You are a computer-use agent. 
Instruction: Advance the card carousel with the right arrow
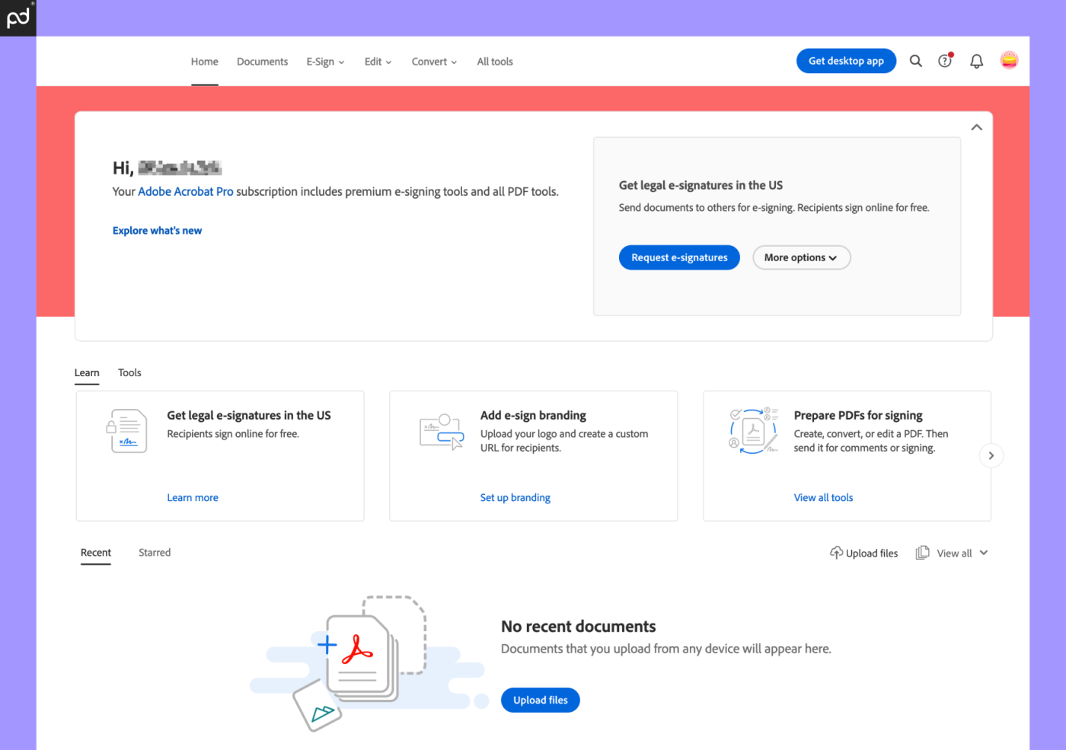(x=991, y=455)
